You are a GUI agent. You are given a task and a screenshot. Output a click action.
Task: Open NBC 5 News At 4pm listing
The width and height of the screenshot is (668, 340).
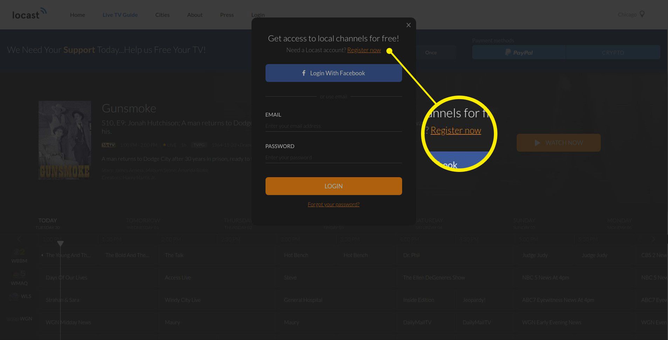point(545,278)
